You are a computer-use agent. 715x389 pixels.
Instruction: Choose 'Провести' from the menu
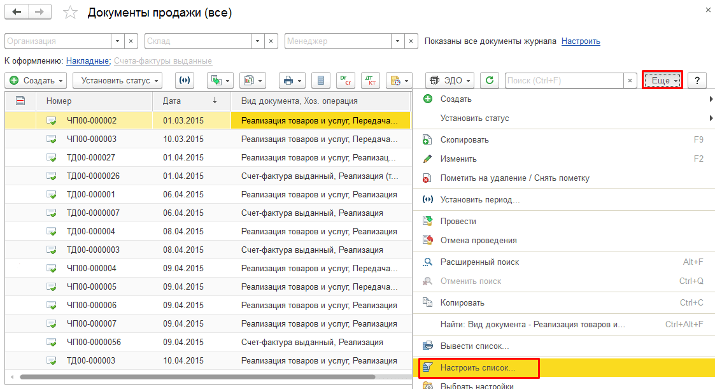pyautogui.click(x=458, y=222)
